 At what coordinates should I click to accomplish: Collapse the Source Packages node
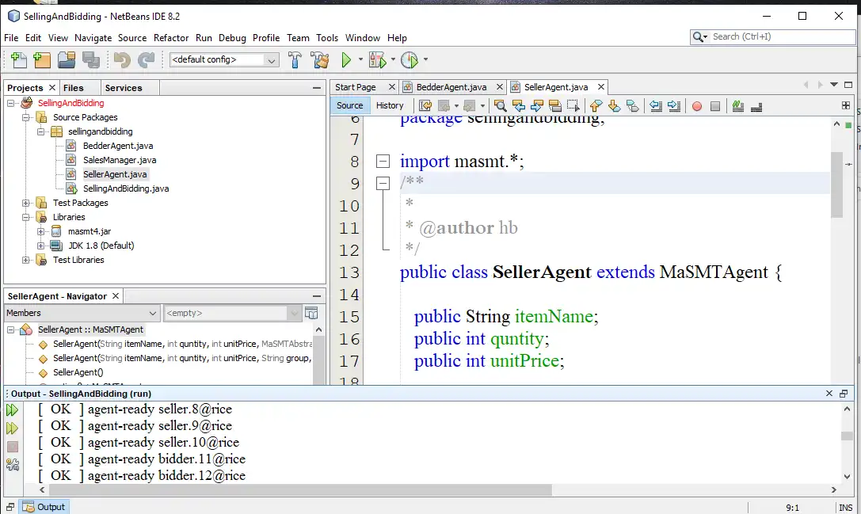pyautogui.click(x=25, y=117)
